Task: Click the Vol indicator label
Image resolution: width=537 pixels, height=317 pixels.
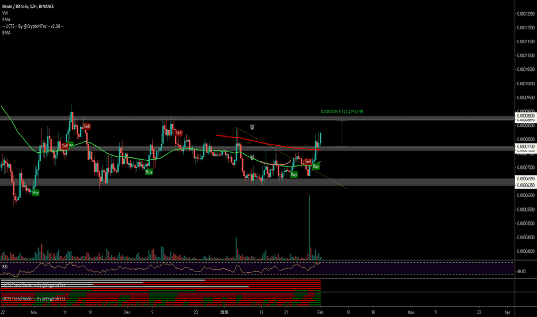Action: pos(5,13)
